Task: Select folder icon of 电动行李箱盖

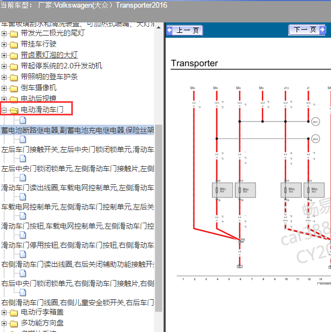Action: point(14,313)
